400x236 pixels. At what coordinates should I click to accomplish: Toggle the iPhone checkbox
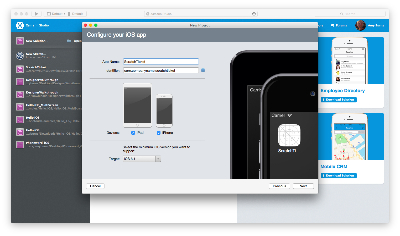point(159,133)
